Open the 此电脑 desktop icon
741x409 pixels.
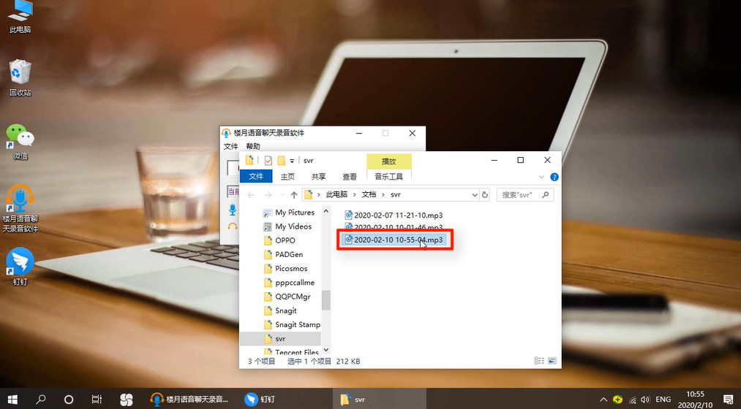[x=20, y=17]
